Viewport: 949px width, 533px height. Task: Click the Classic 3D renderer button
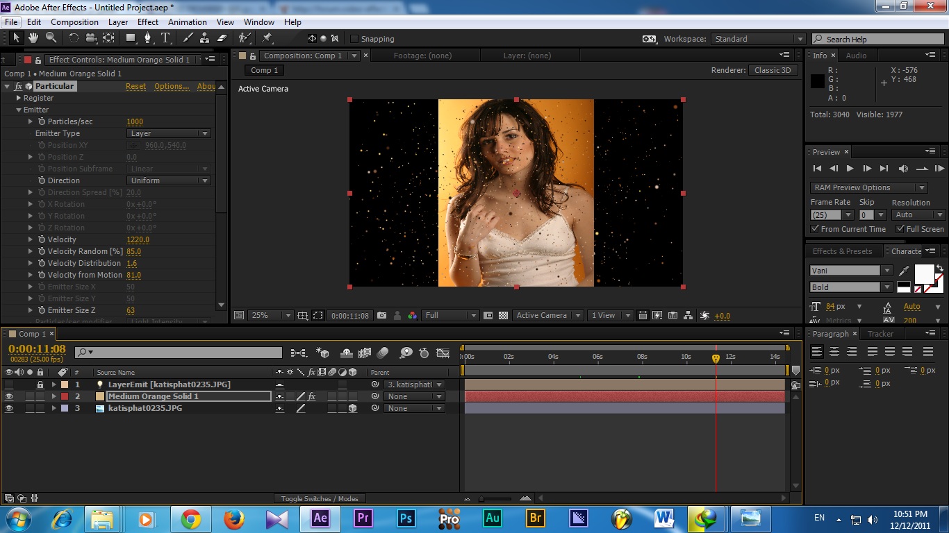pos(773,70)
